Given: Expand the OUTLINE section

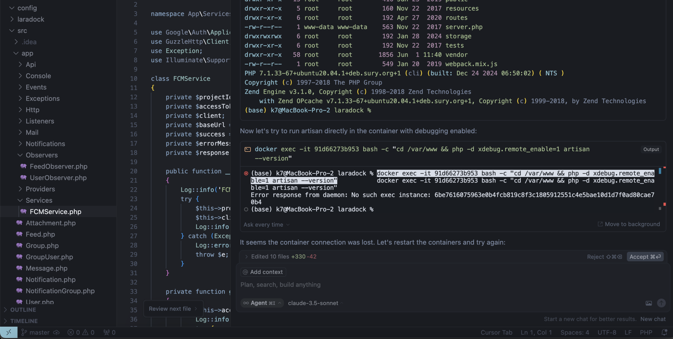Looking at the screenshot, I should [x=23, y=310].
